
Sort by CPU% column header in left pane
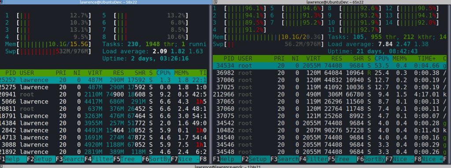163,73
